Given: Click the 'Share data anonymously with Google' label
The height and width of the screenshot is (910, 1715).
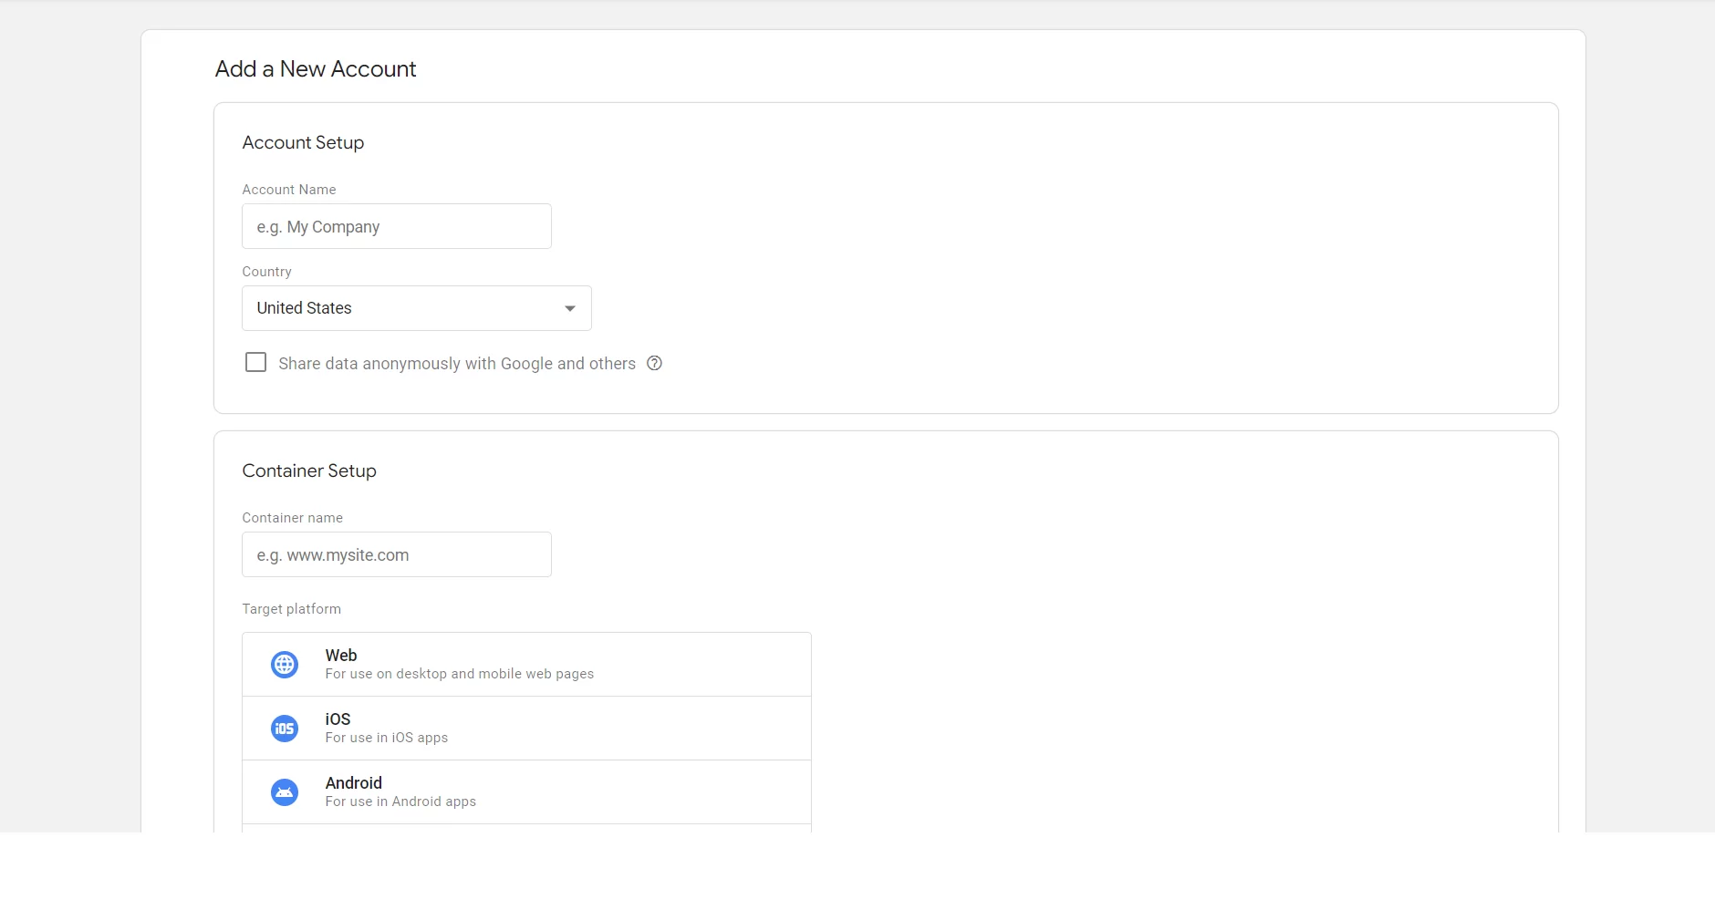Looking at the screenshot, I should [457, 364].
